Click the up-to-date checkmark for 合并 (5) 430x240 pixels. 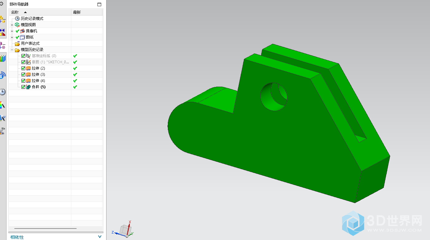(75, 87)
